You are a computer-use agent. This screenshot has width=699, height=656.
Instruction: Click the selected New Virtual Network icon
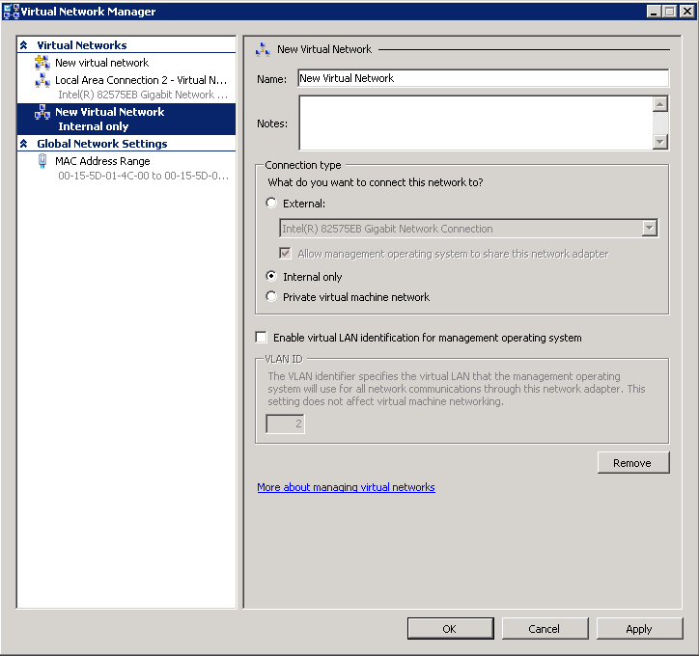point(42,112)
